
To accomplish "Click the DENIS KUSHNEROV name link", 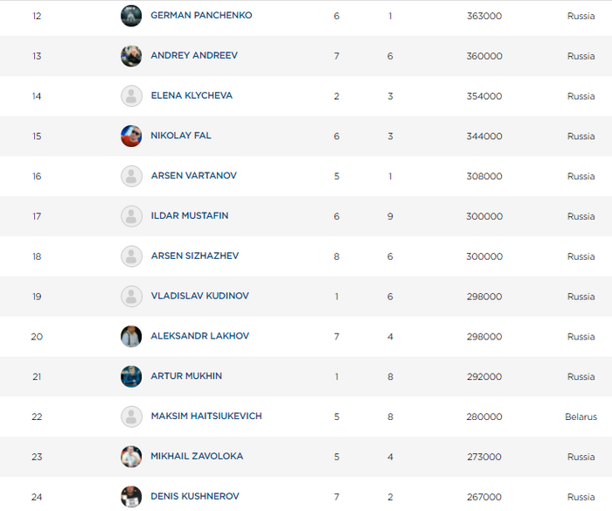I will pos(195,496).
